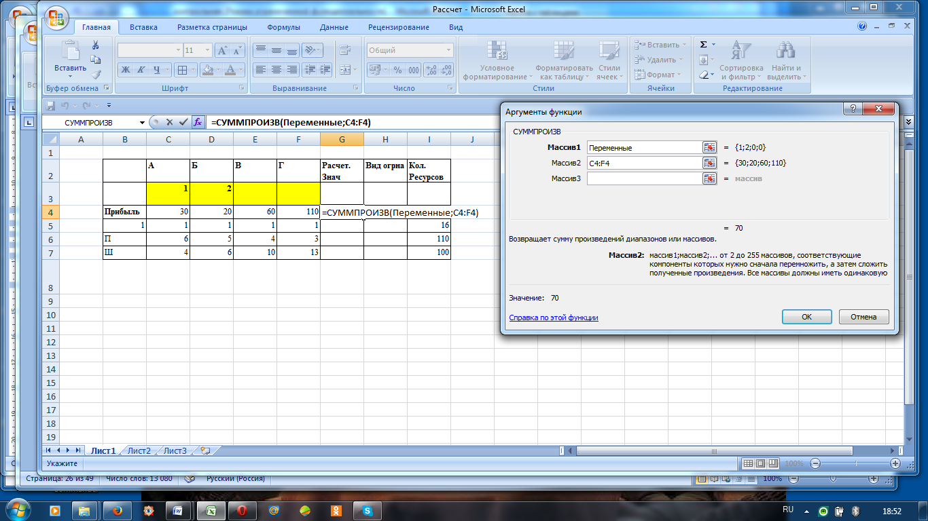Open the Name Box dropdown arrow

pyautogui.click(x=143, y=123)
